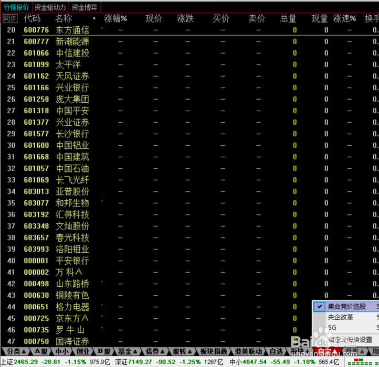Select stock row 京东方A
This screenshot has width=379, height=367.
156,318
